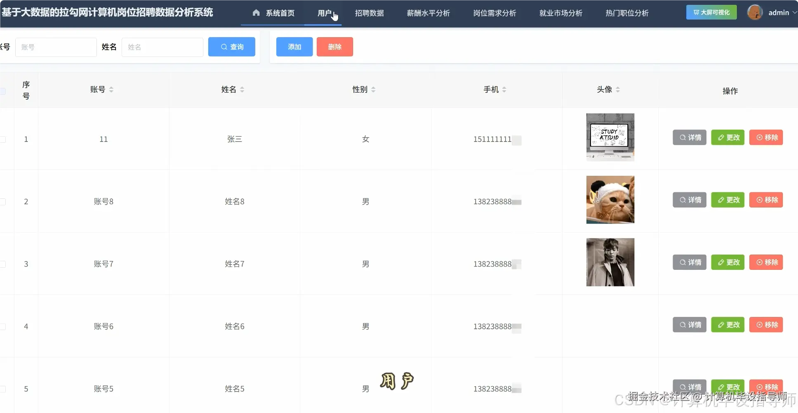Click the magnifier icon in the 查询 button
This screenshot has height=413, width=798.
tap(224, 47)
